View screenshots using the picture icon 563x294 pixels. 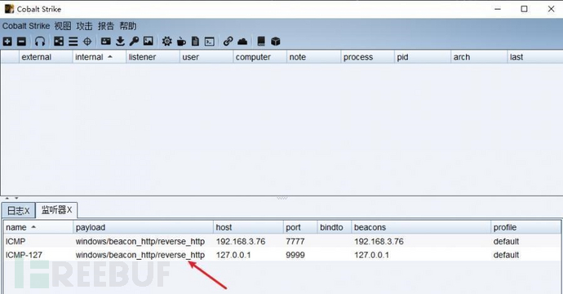click(149, 42)
